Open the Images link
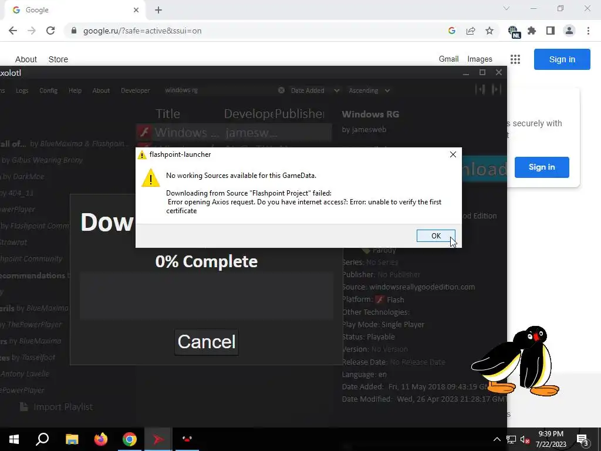 [x=480, y=59]
